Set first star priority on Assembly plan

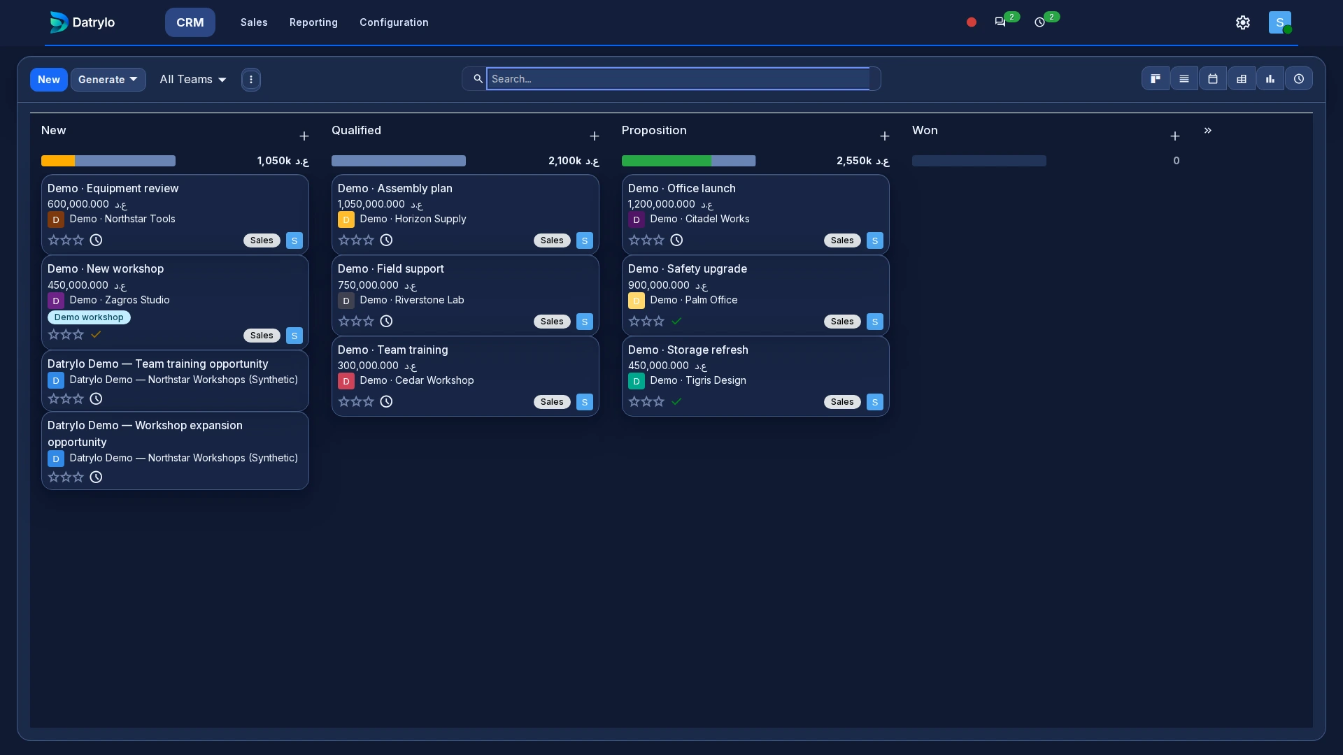click(343, 240)
